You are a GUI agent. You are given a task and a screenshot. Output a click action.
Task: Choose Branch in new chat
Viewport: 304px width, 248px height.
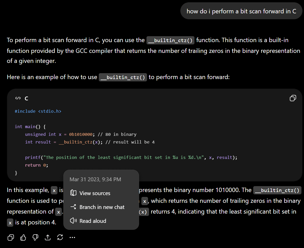101,207
